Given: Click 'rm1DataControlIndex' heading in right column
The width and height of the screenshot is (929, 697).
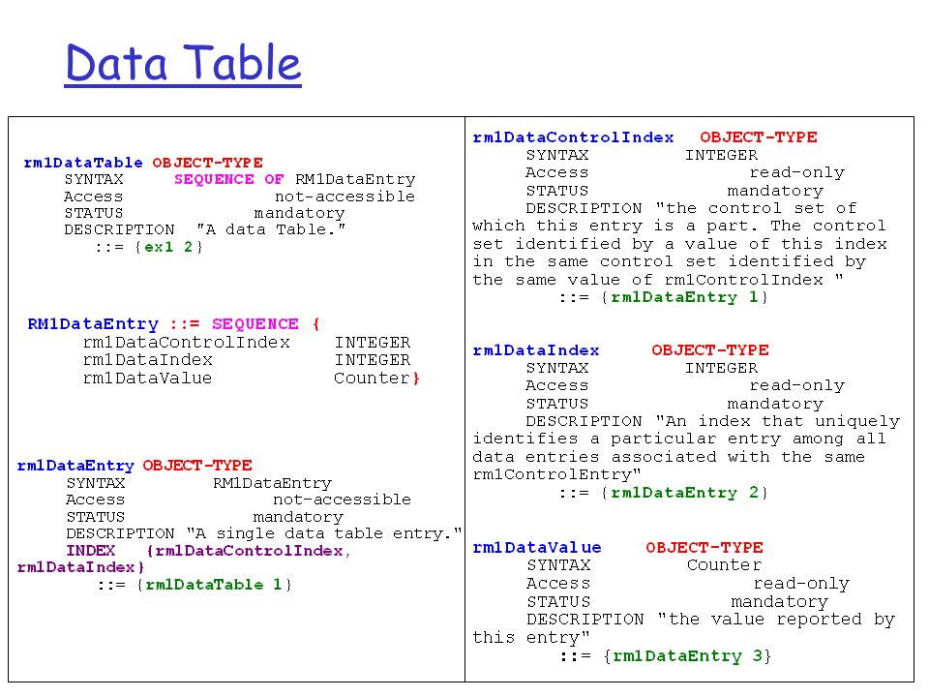Looking at the screenshot, I should 573,137.
